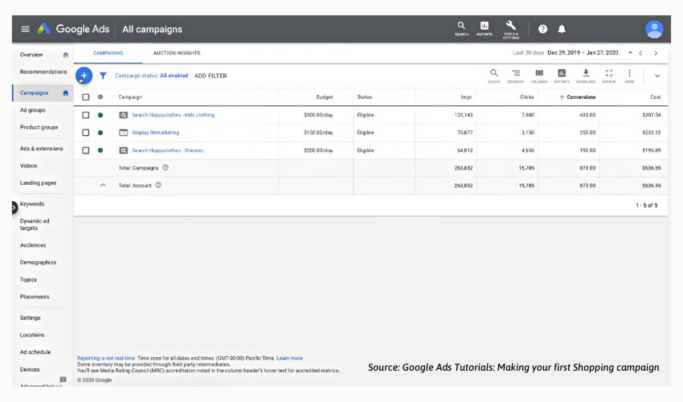Image resolution: width=683 pixels, height=402 pixels.
Task: Check the Onesies campaign checkbox
Action: pos(86,150)
